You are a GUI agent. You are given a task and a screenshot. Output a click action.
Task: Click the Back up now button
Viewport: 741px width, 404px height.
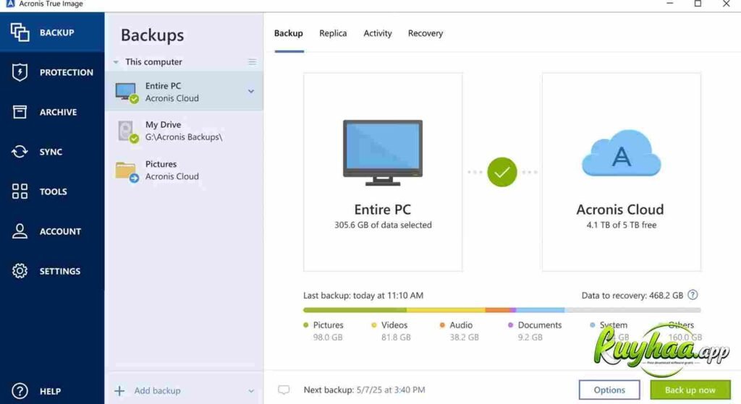[x=690, y=390]
